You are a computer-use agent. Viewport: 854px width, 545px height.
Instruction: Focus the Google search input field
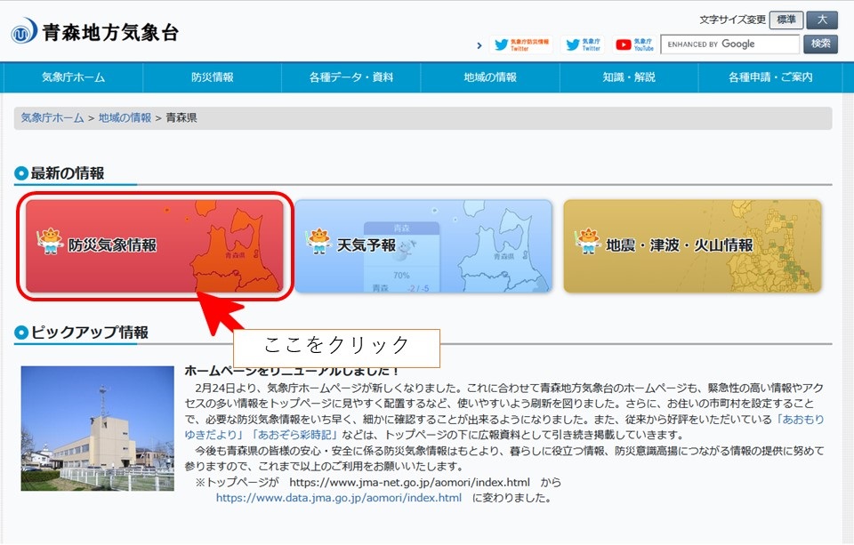(729, 44)
